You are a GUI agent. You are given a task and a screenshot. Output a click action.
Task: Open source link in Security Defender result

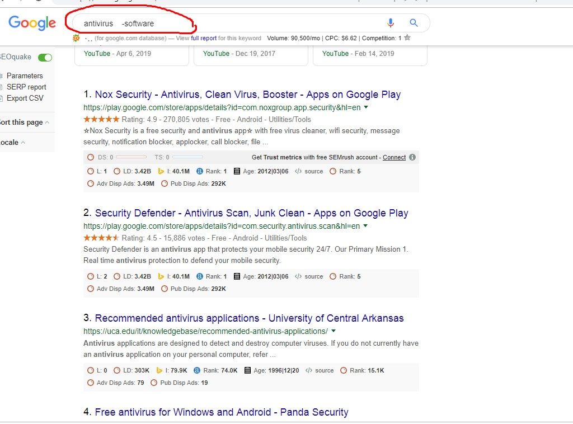coord(309,276)
